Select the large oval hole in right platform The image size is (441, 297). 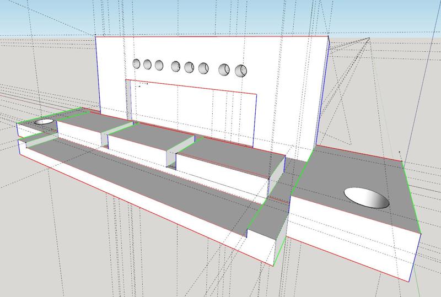click(x=367, y=198)
